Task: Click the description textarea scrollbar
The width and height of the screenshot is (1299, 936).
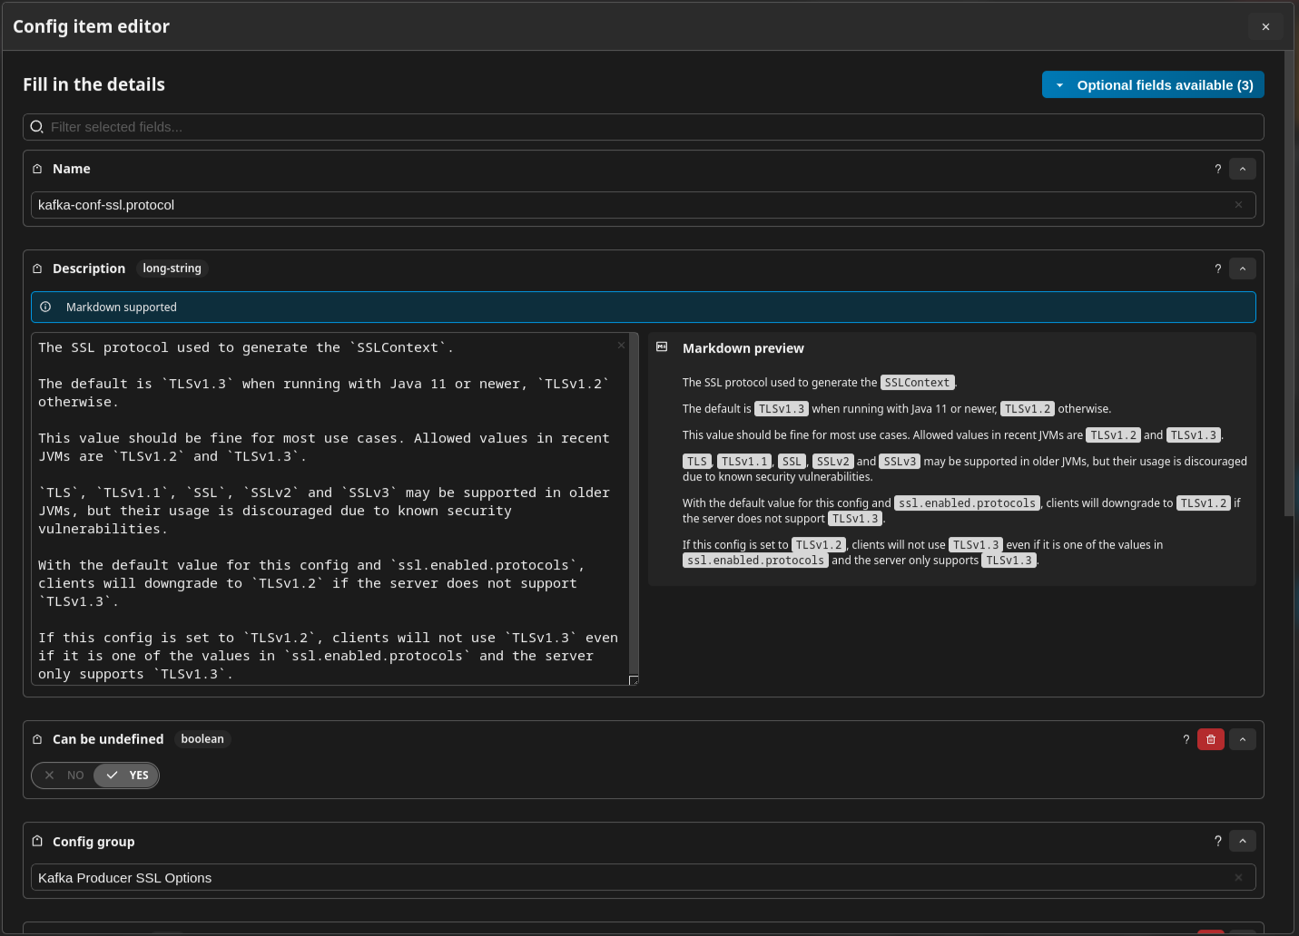Action: click(634, 503)
